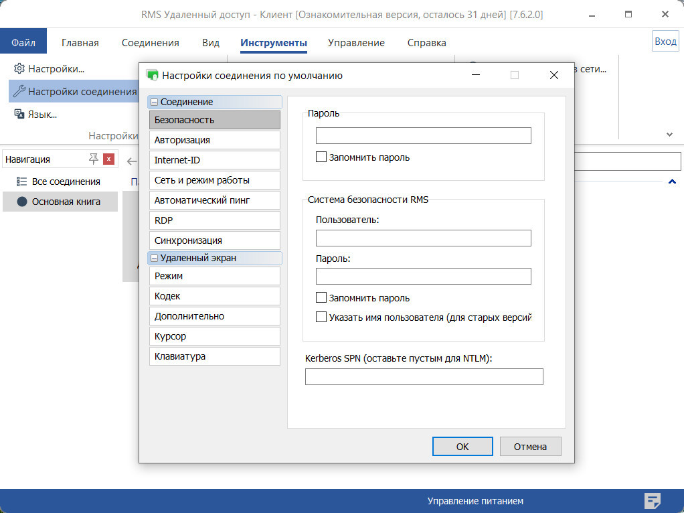Select Курсор settings item

(x=215, y=336)
